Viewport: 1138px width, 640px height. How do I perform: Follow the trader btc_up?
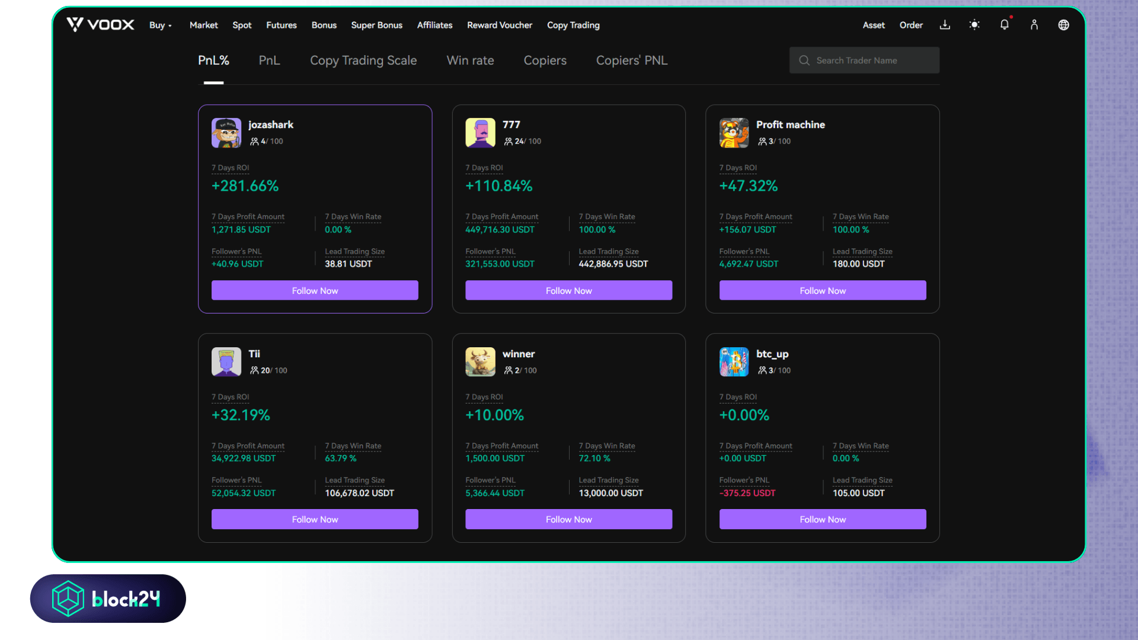pyautogui.click(x=823, y=519)
